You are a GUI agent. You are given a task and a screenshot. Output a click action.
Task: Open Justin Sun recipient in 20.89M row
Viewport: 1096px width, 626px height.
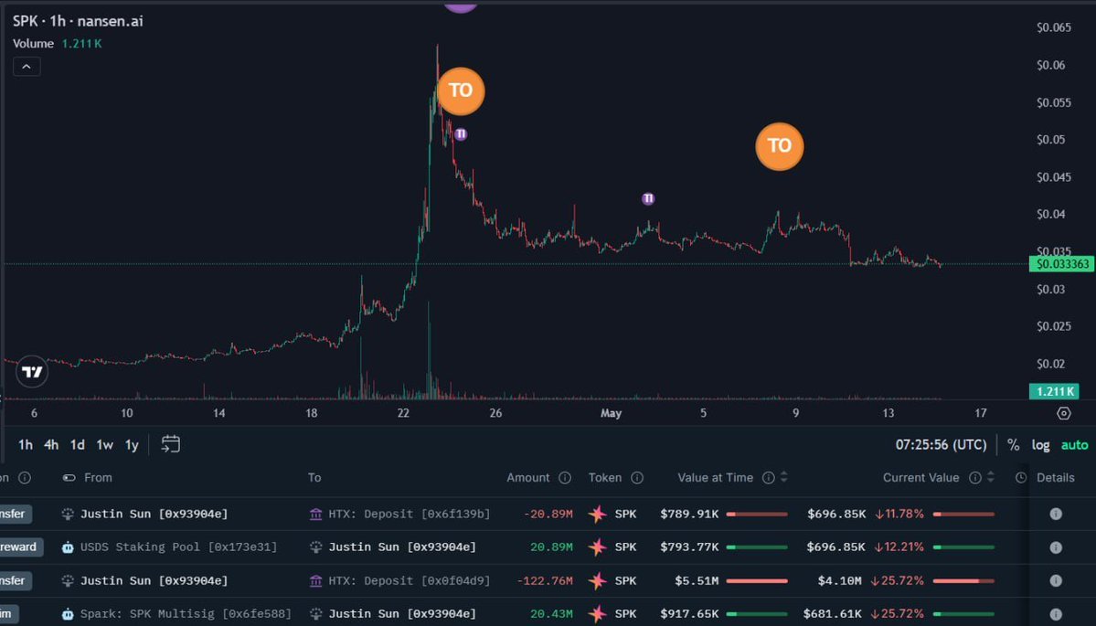point(402,547)
